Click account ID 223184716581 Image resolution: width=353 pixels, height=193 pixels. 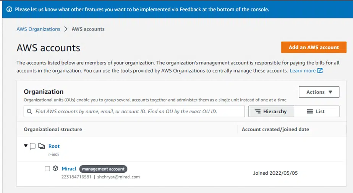pos(76,177)
